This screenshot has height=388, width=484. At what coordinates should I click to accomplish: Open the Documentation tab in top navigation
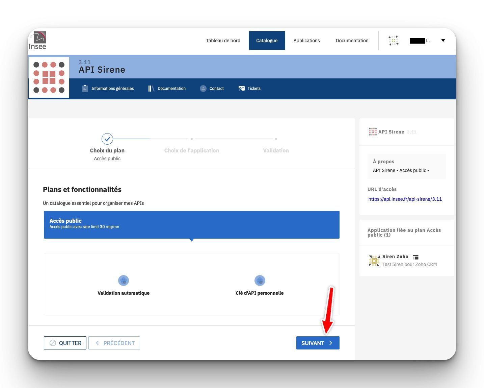tap(352, 41)
